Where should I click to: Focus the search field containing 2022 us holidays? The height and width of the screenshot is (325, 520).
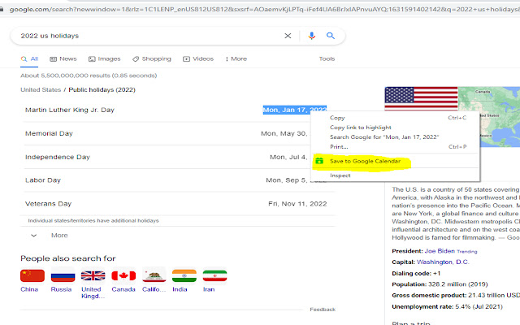pos(149,36)
